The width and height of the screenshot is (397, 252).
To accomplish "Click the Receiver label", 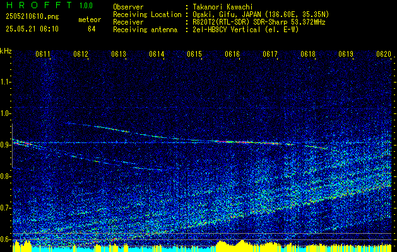I will 128,22.
